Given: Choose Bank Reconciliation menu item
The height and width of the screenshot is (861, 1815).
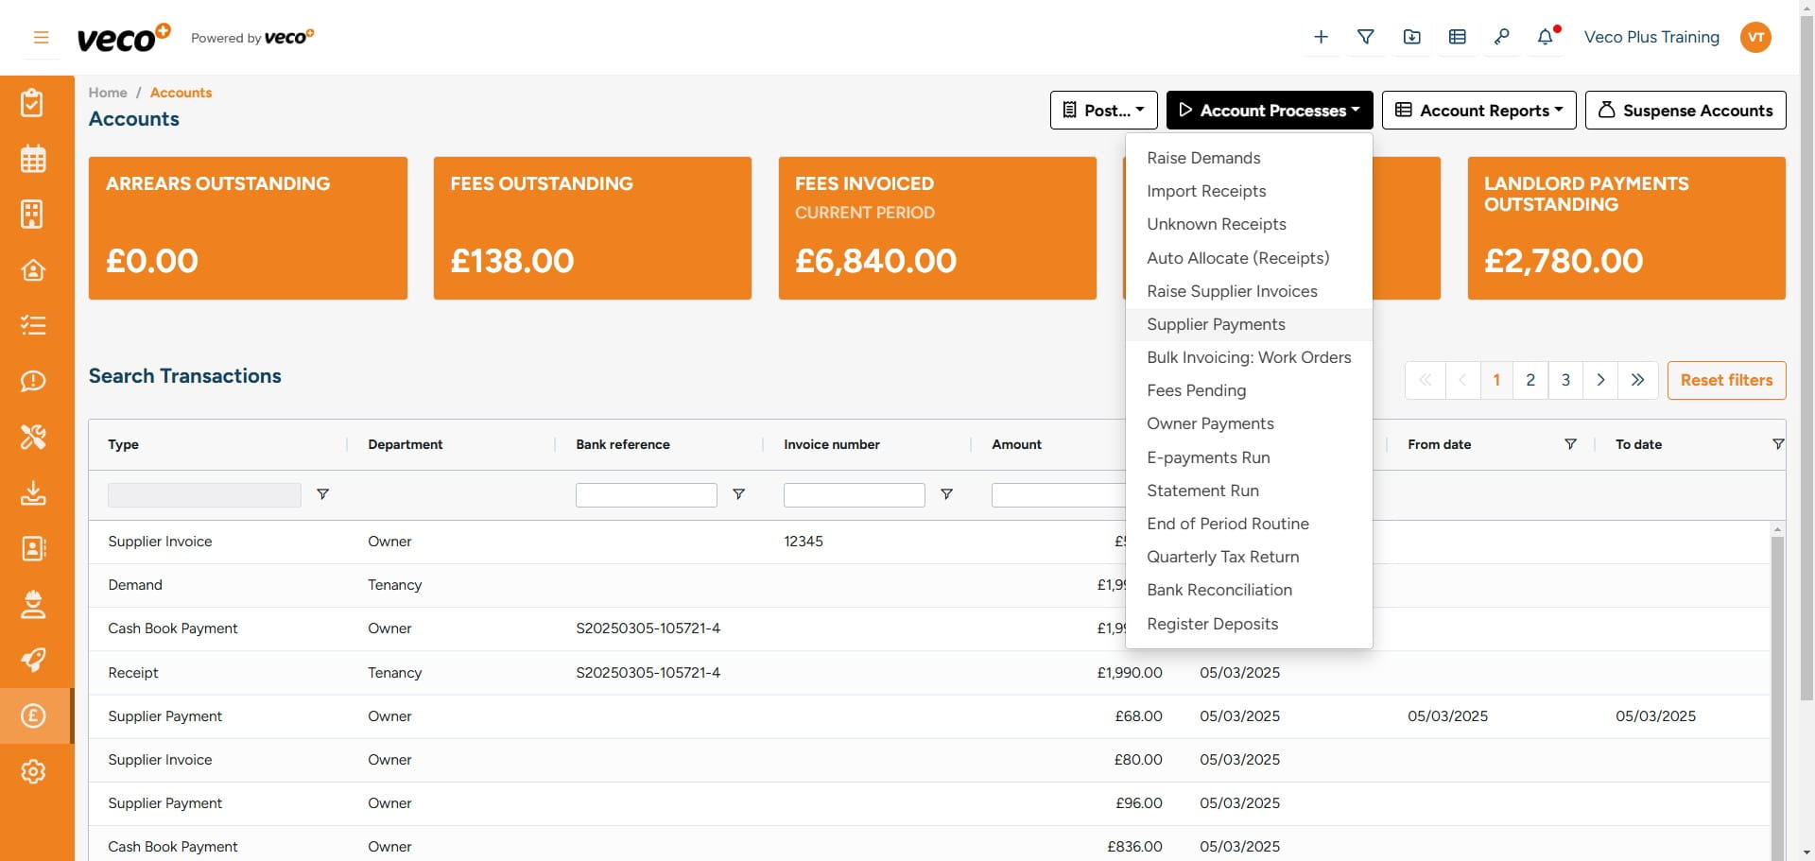Looking at the screenshot, I should (1219, 590).
